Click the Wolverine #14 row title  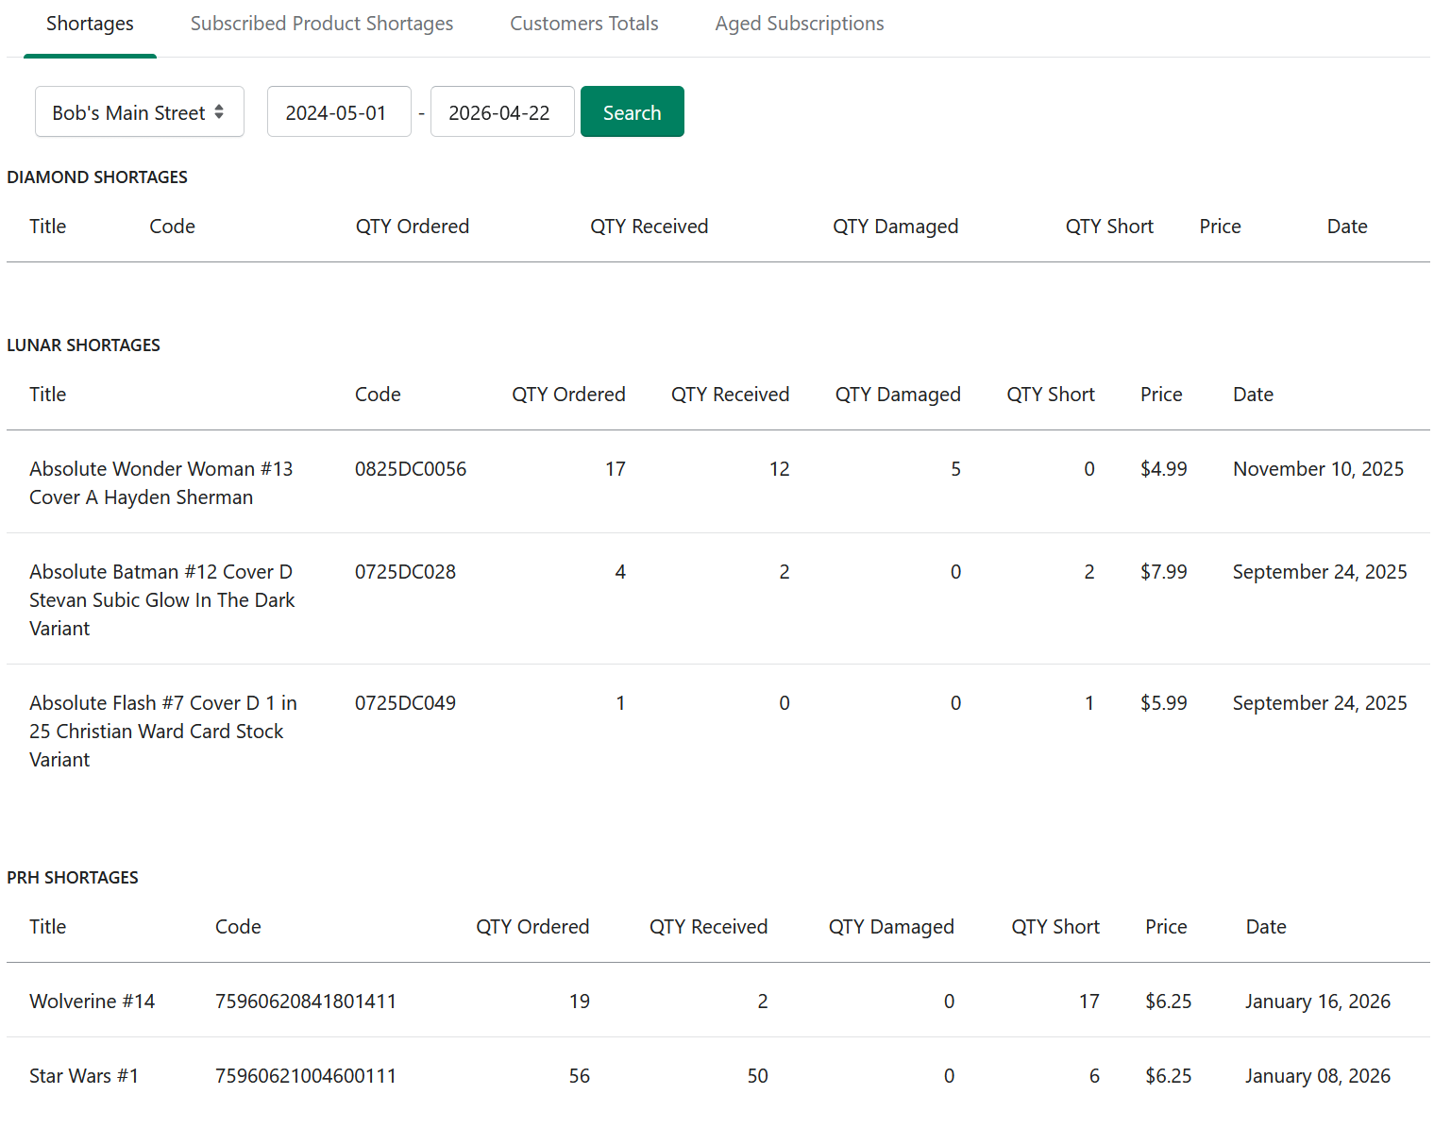(93, 1002)
